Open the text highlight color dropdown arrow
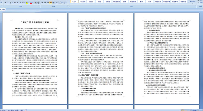The image size is (203, 111). click(29, 3)
